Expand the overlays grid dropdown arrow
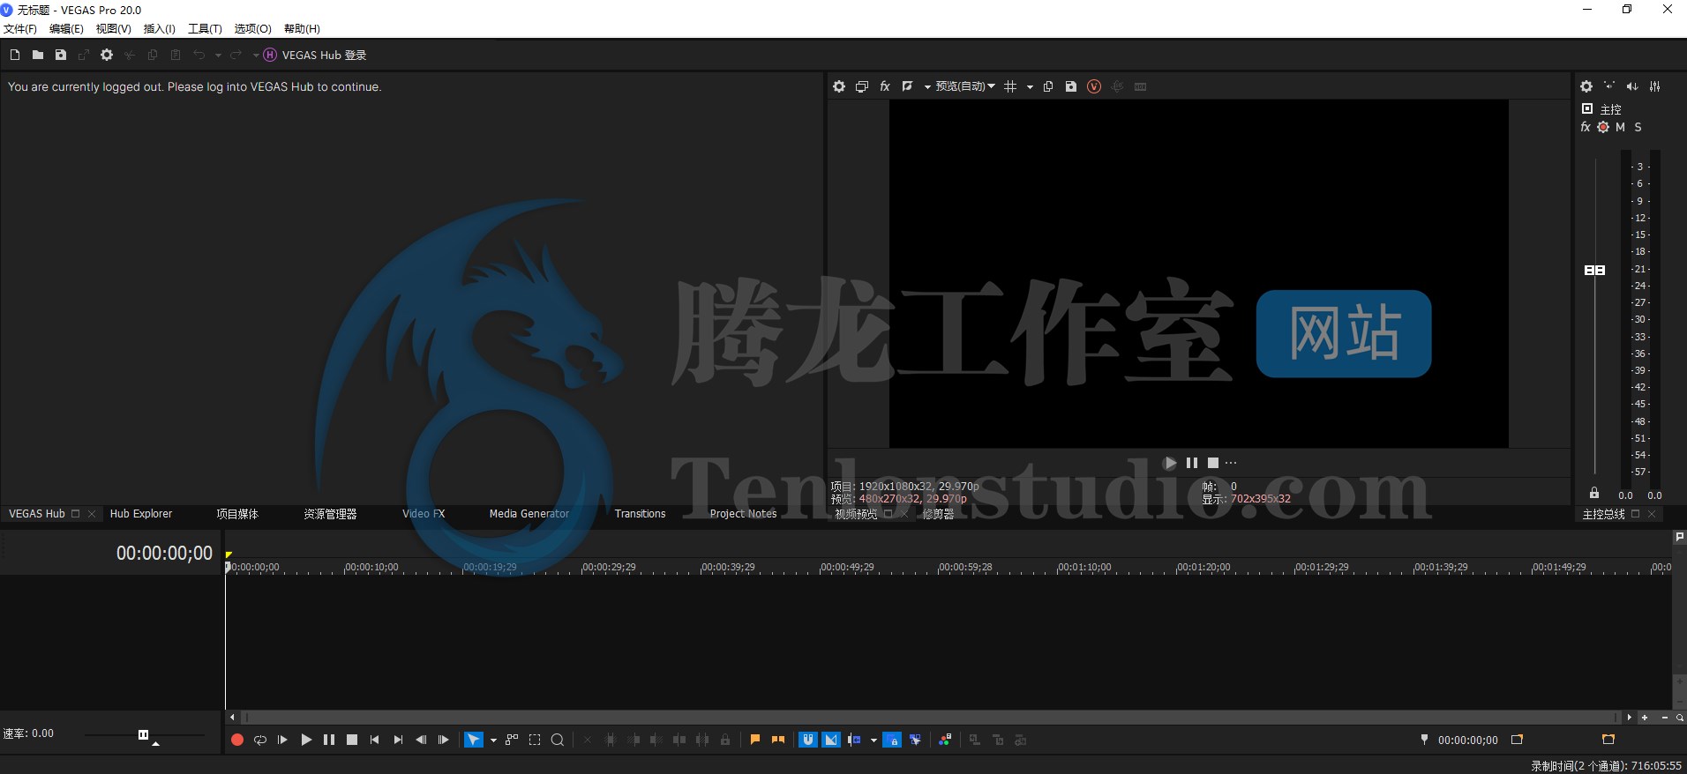The height and width of the screenshot is (774, 1687). pos(1030,86)
